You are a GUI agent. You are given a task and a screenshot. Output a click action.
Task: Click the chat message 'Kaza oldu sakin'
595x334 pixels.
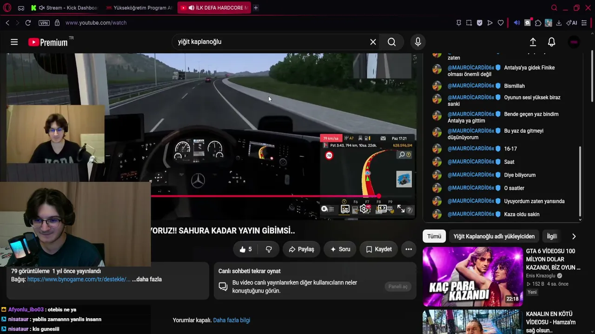pos(522,214)
